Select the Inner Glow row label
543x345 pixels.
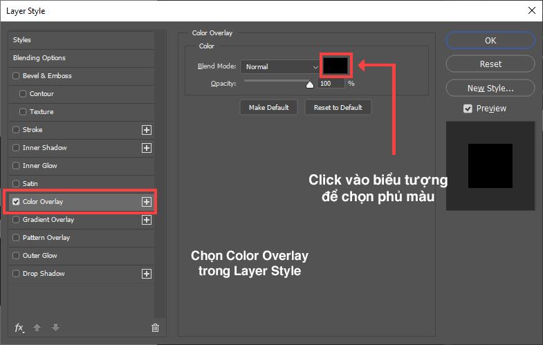tap(40, 166)
